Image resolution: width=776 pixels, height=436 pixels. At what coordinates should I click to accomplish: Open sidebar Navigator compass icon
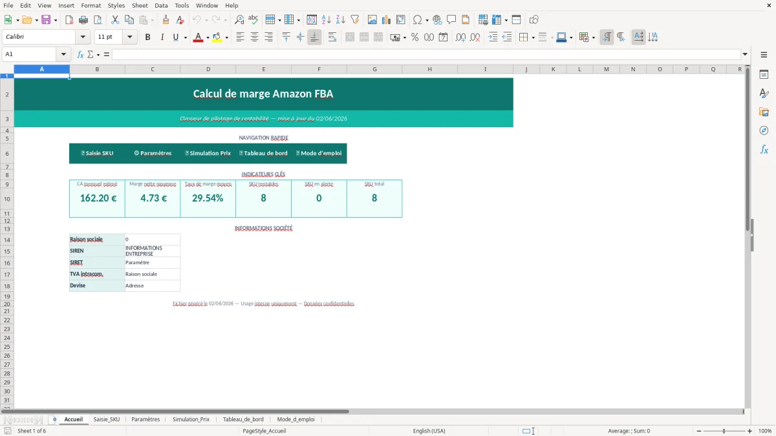(x=764, y=130)
